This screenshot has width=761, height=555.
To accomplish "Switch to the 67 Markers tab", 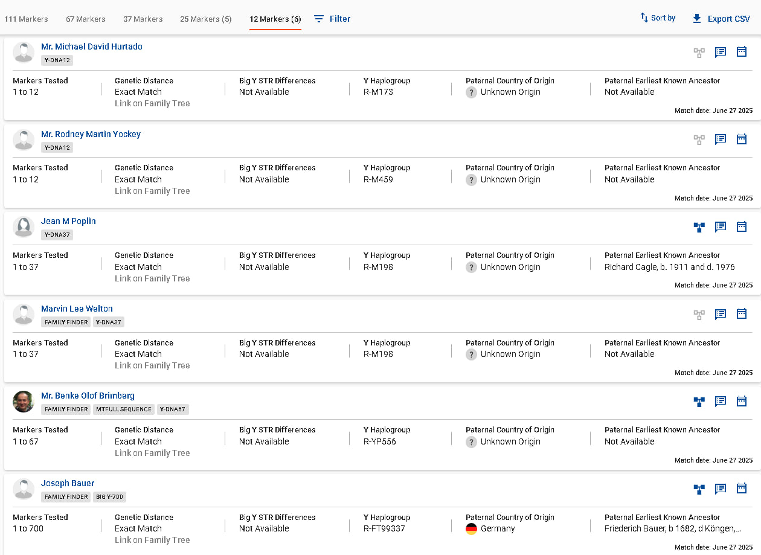I will [x=86, y=19].
